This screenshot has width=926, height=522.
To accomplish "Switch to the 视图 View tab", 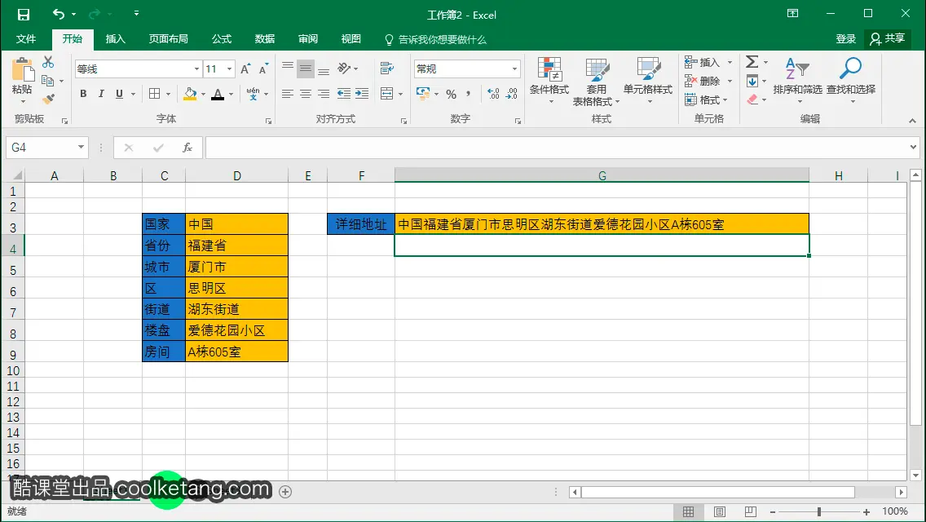I will (351, 39).
